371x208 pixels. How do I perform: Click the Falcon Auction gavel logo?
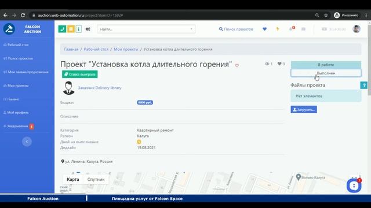(9, 29)
